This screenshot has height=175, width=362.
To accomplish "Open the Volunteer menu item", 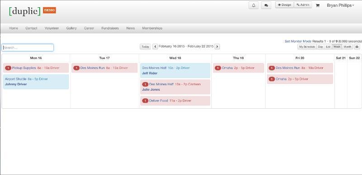I will point(52,28).
